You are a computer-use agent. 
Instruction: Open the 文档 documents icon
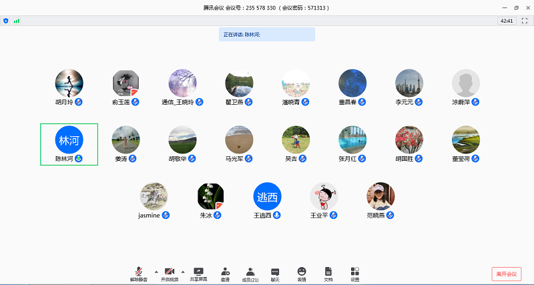(x=328, y=273)
